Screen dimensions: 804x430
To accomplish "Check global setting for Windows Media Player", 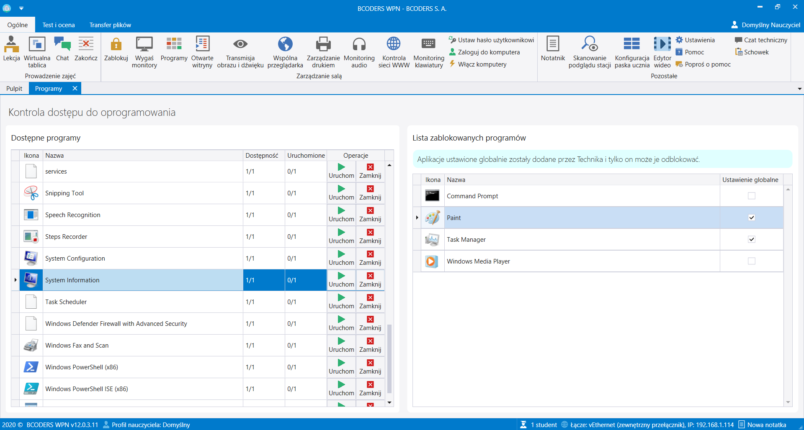I will pyautogui.click(x=752, y=261).
